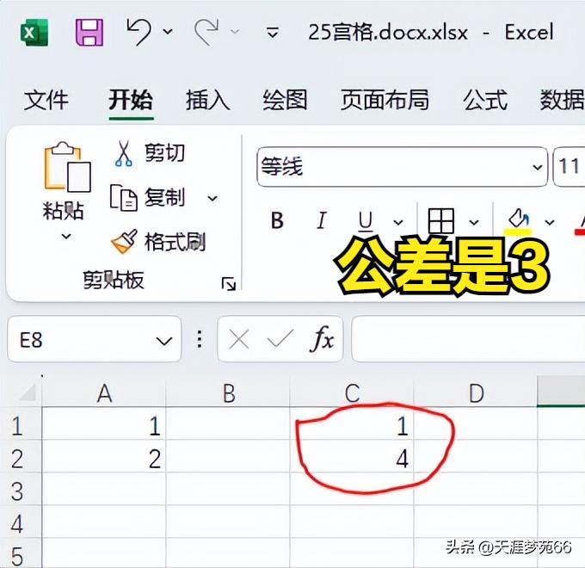
Task: Expand the fill color dropdown arrow
Action: coord(549,222)
